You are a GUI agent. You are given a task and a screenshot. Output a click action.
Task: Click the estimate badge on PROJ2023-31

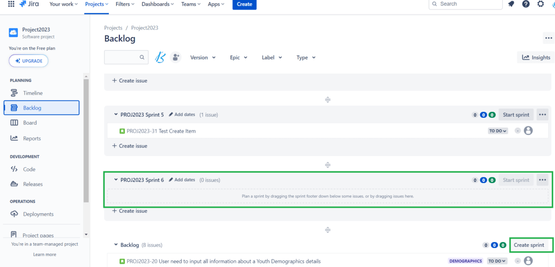pyautogui.click(x=517, y=131)
